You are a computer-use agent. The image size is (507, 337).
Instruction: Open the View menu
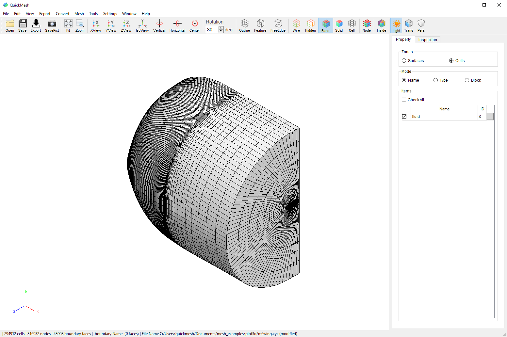(30, 14)
